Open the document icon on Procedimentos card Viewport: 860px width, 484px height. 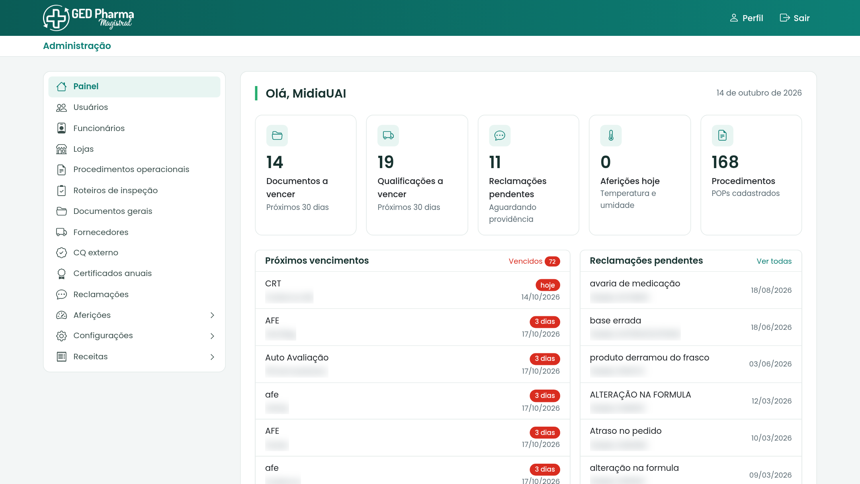tap(722, 136)
